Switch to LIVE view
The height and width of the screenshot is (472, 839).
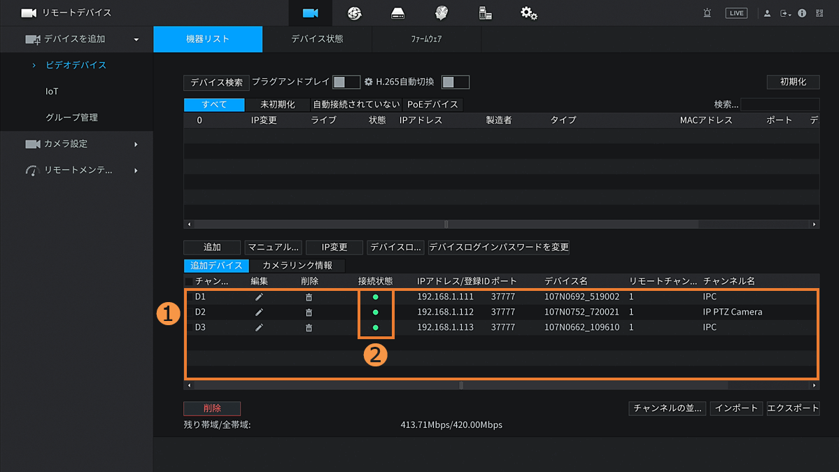[x=736, y=13]
